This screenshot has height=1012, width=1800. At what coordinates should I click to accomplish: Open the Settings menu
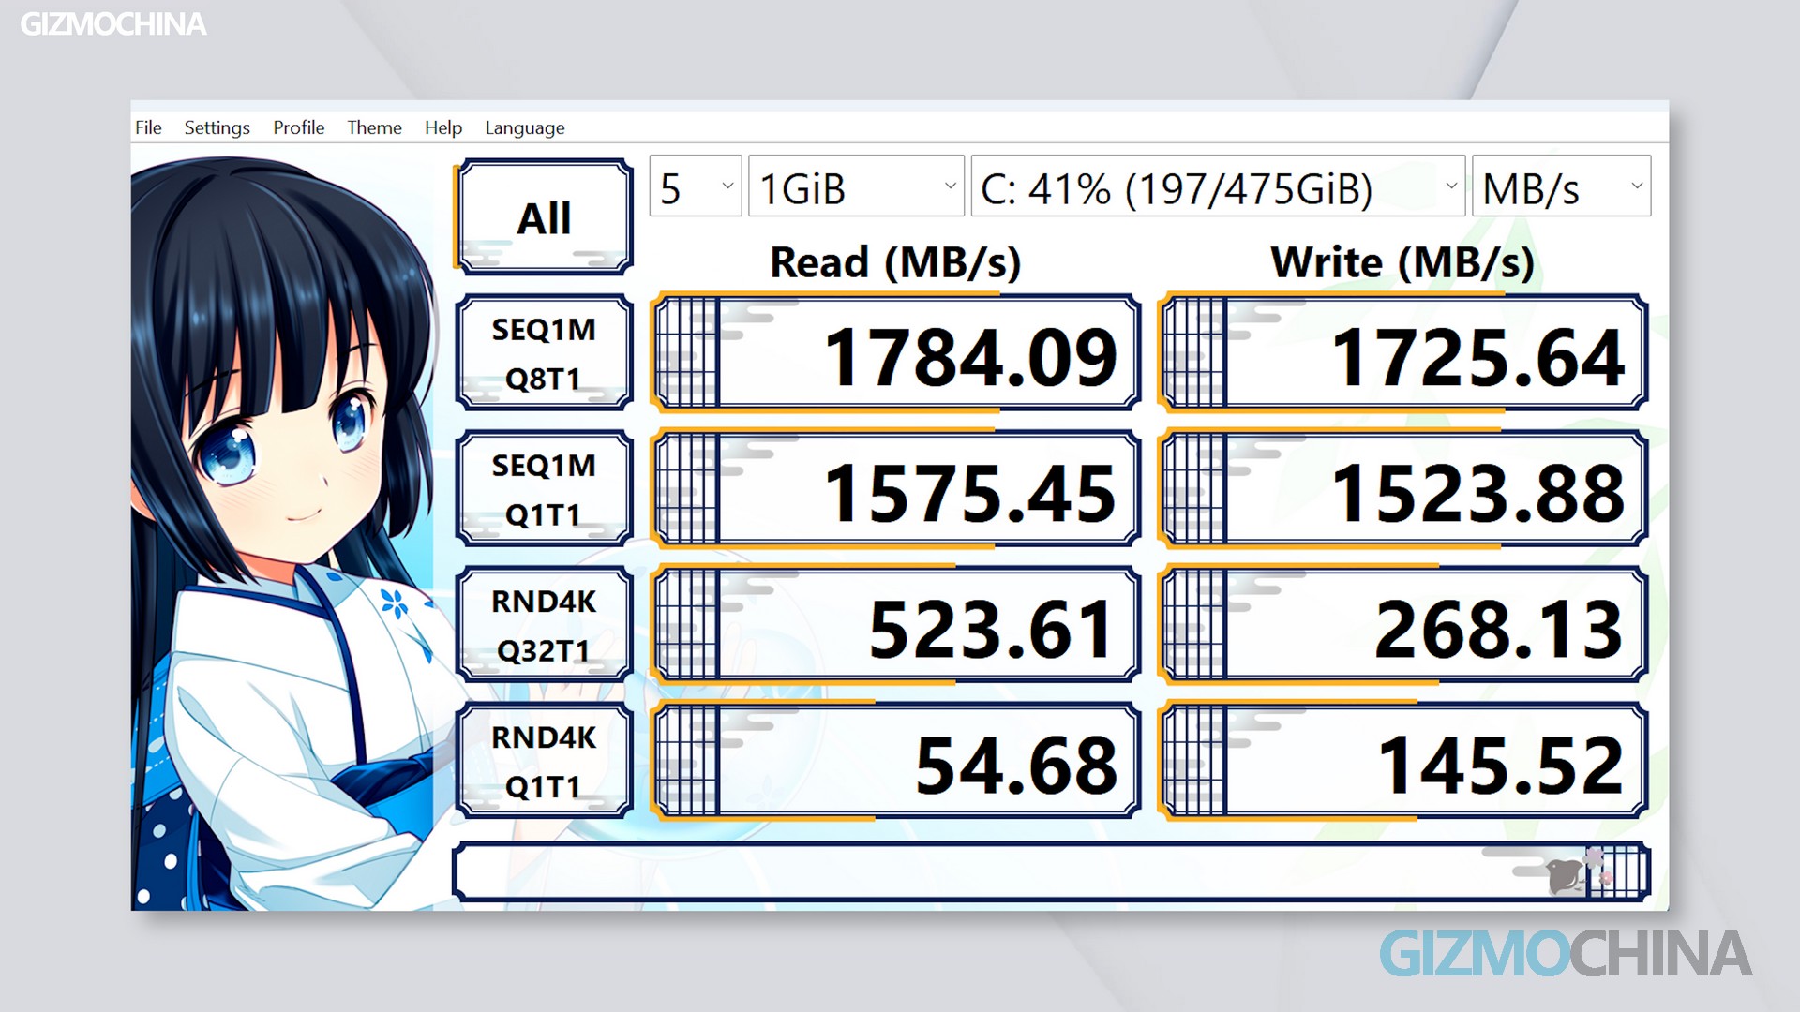(x=217, y=127)
